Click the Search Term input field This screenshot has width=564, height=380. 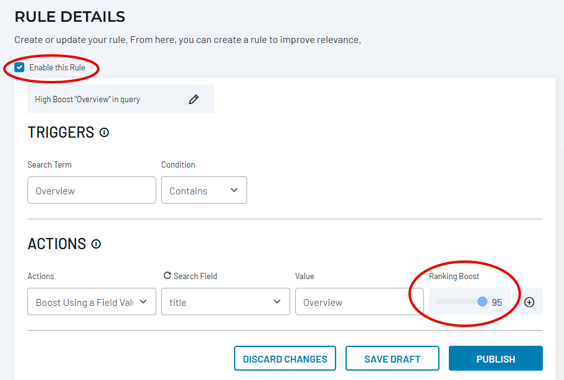[x=92, y=191]
